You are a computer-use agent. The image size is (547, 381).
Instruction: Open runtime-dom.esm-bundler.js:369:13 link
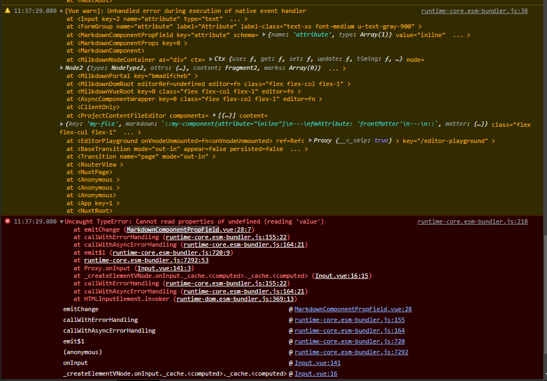click(235, 299)
